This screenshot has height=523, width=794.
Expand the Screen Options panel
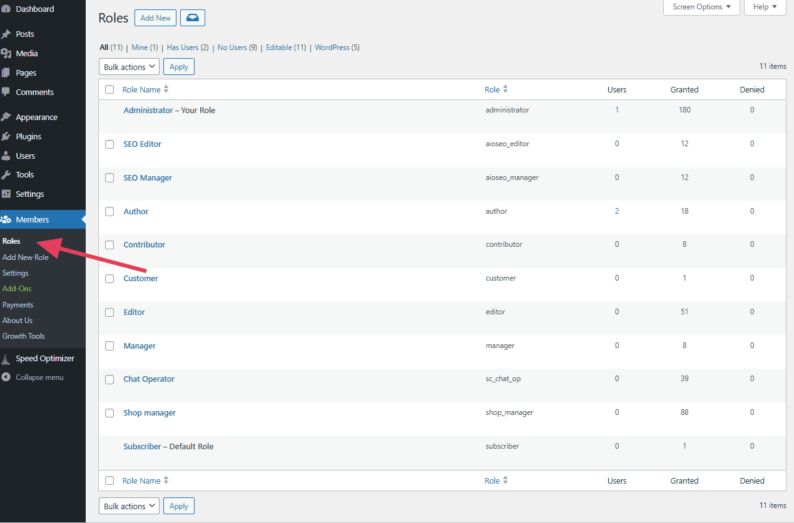[701, 7]
